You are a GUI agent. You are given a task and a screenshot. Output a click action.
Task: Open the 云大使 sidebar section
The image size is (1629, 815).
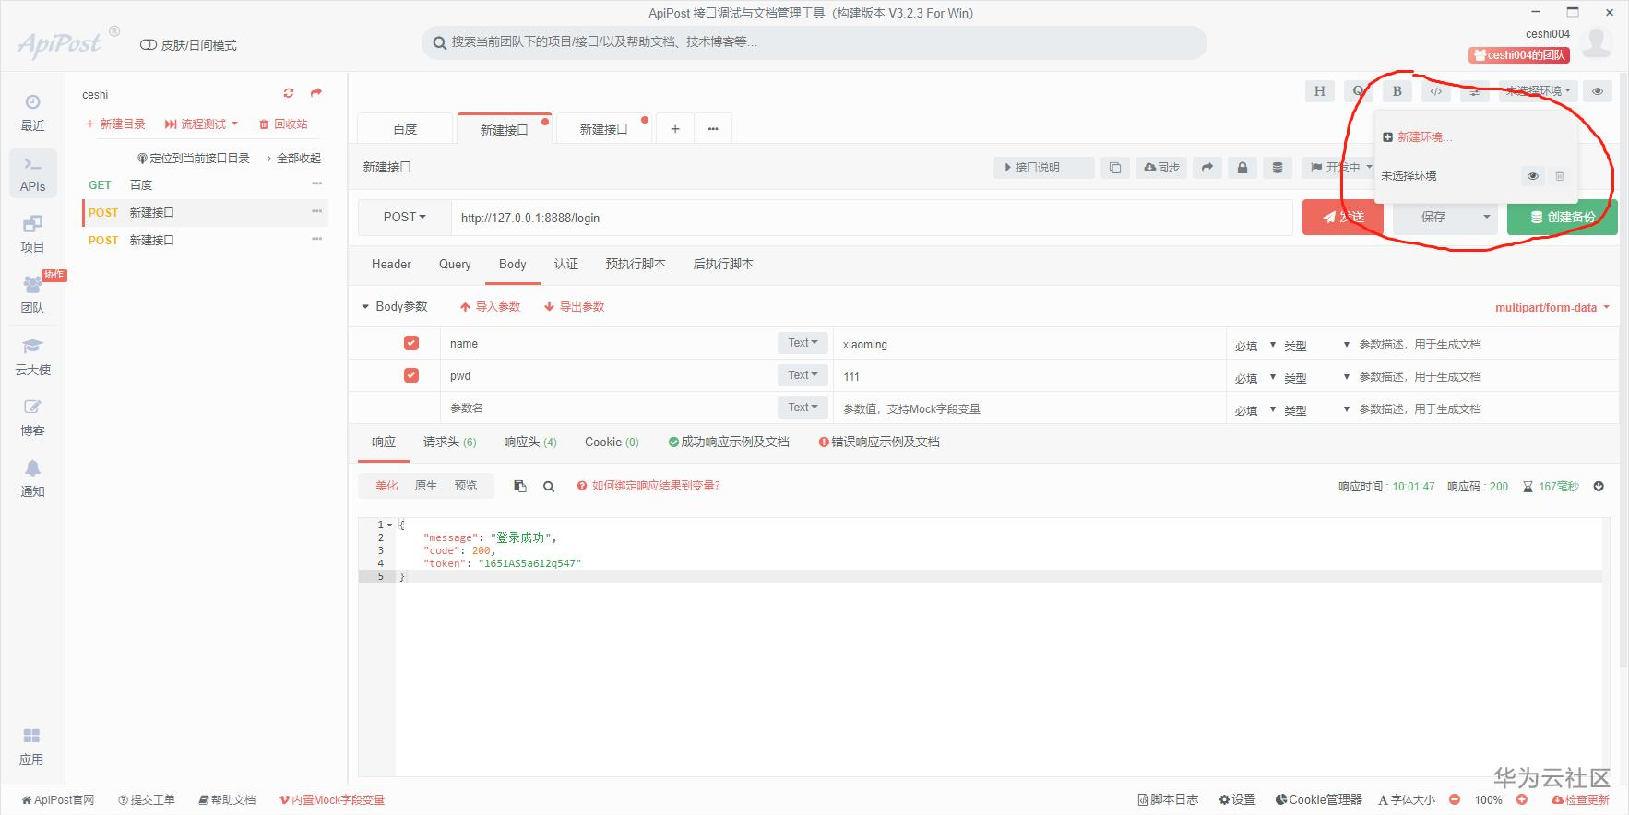(32, 357)
